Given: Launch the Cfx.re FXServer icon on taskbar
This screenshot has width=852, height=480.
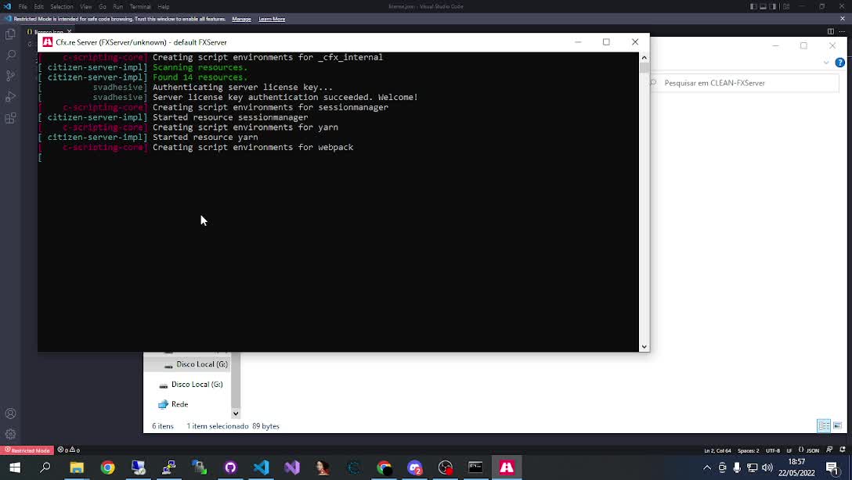Looking at the screenshot, I should coord(507,467).
